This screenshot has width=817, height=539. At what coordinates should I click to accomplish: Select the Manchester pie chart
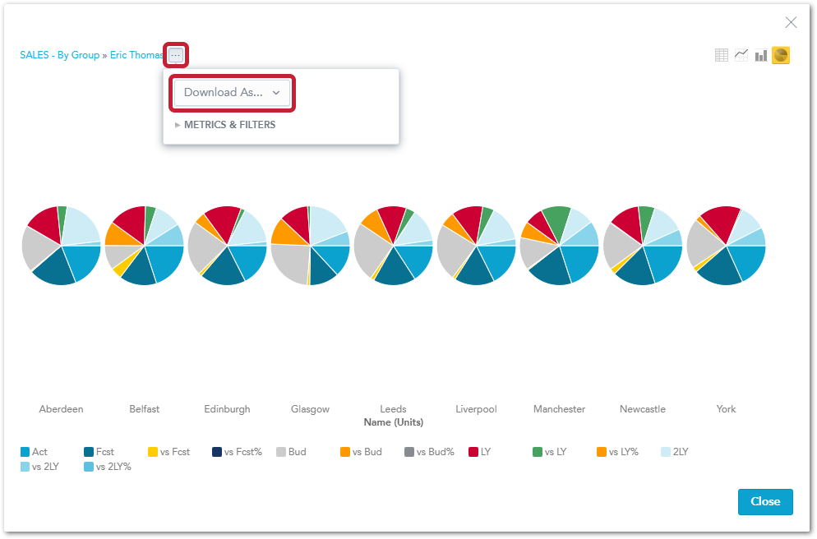click(559, 246)
